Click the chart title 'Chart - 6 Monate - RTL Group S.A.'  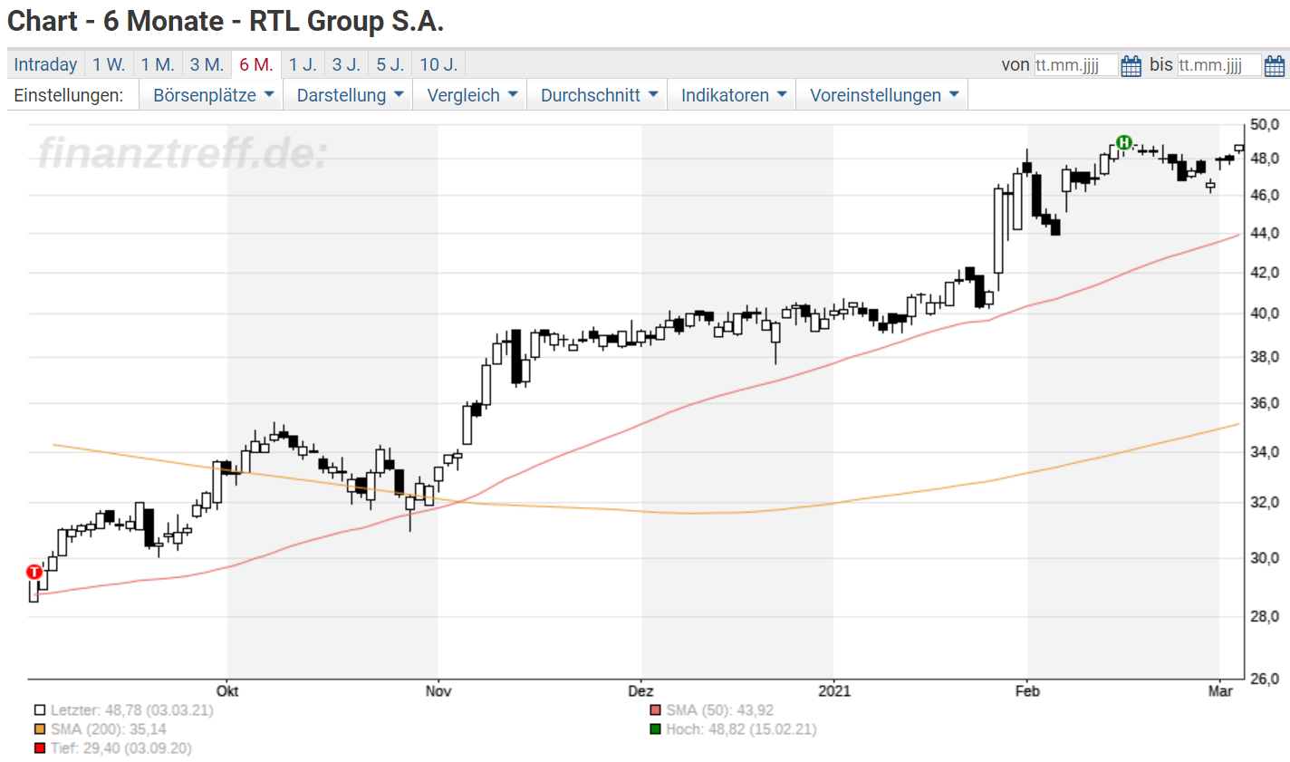click(x=226, y=21)
